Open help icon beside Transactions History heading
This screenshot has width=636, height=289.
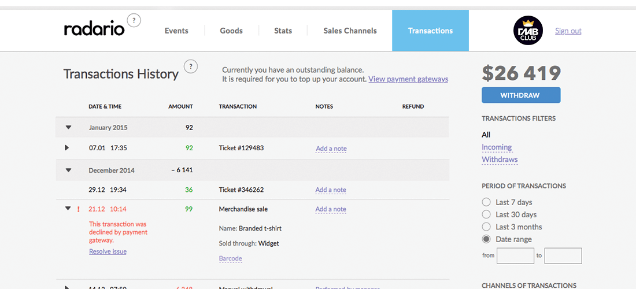pos(190,66)
